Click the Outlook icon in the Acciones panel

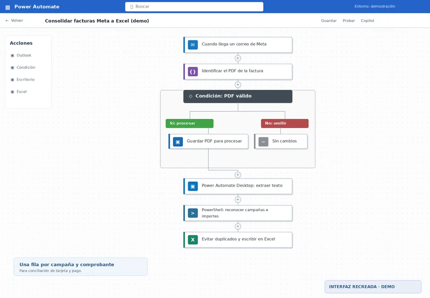point(13,55)
